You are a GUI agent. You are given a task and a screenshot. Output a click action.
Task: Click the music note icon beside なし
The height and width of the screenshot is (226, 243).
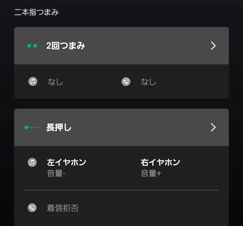[33, 81]
